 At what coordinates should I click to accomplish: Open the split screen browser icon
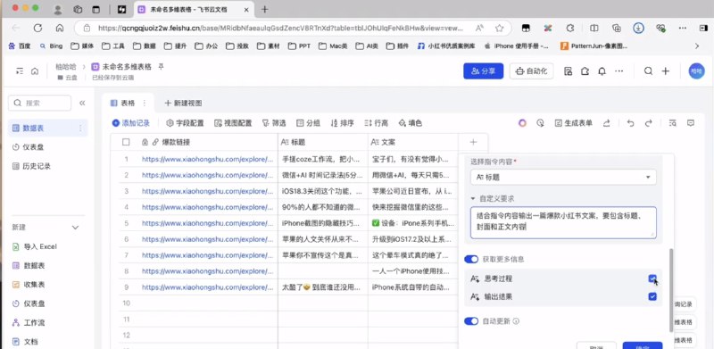[x=594, y=28]
